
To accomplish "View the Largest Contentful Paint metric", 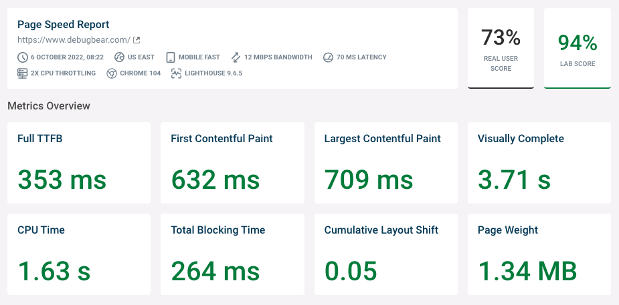I will click(385, 163).
